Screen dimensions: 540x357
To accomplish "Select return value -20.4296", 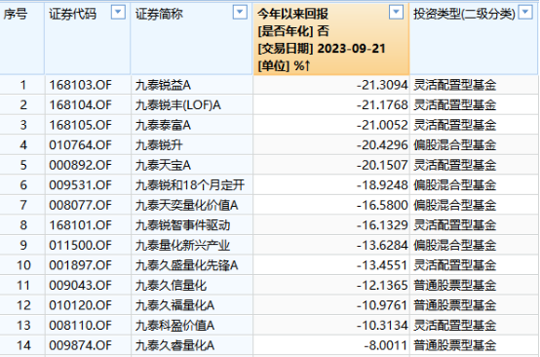I will (382, 145).
